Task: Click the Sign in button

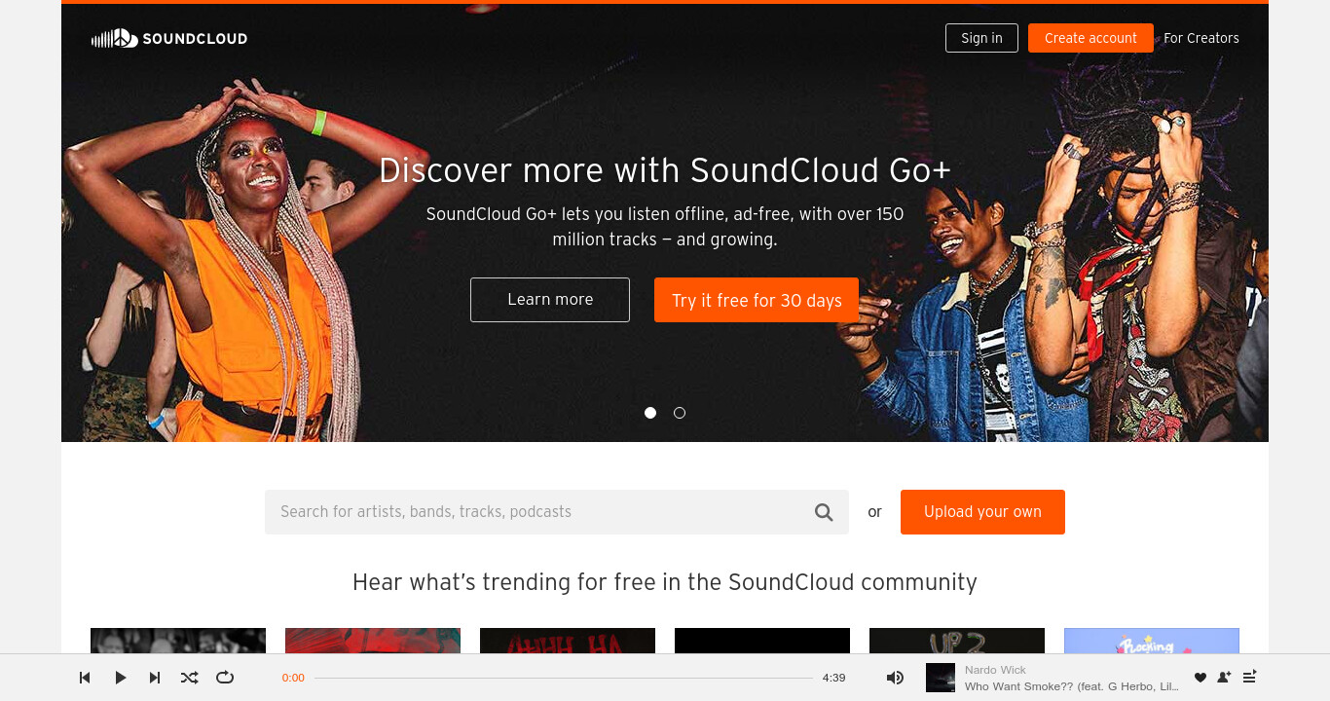Action: [981, 38]
